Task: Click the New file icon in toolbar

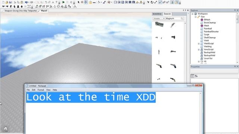Action: tap(3, 2)
